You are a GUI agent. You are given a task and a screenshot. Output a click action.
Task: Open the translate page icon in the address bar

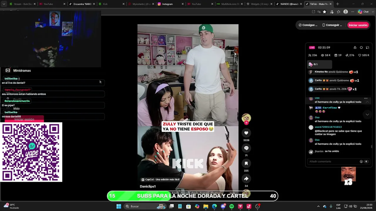pyautogui.click(x=319, y=12)
